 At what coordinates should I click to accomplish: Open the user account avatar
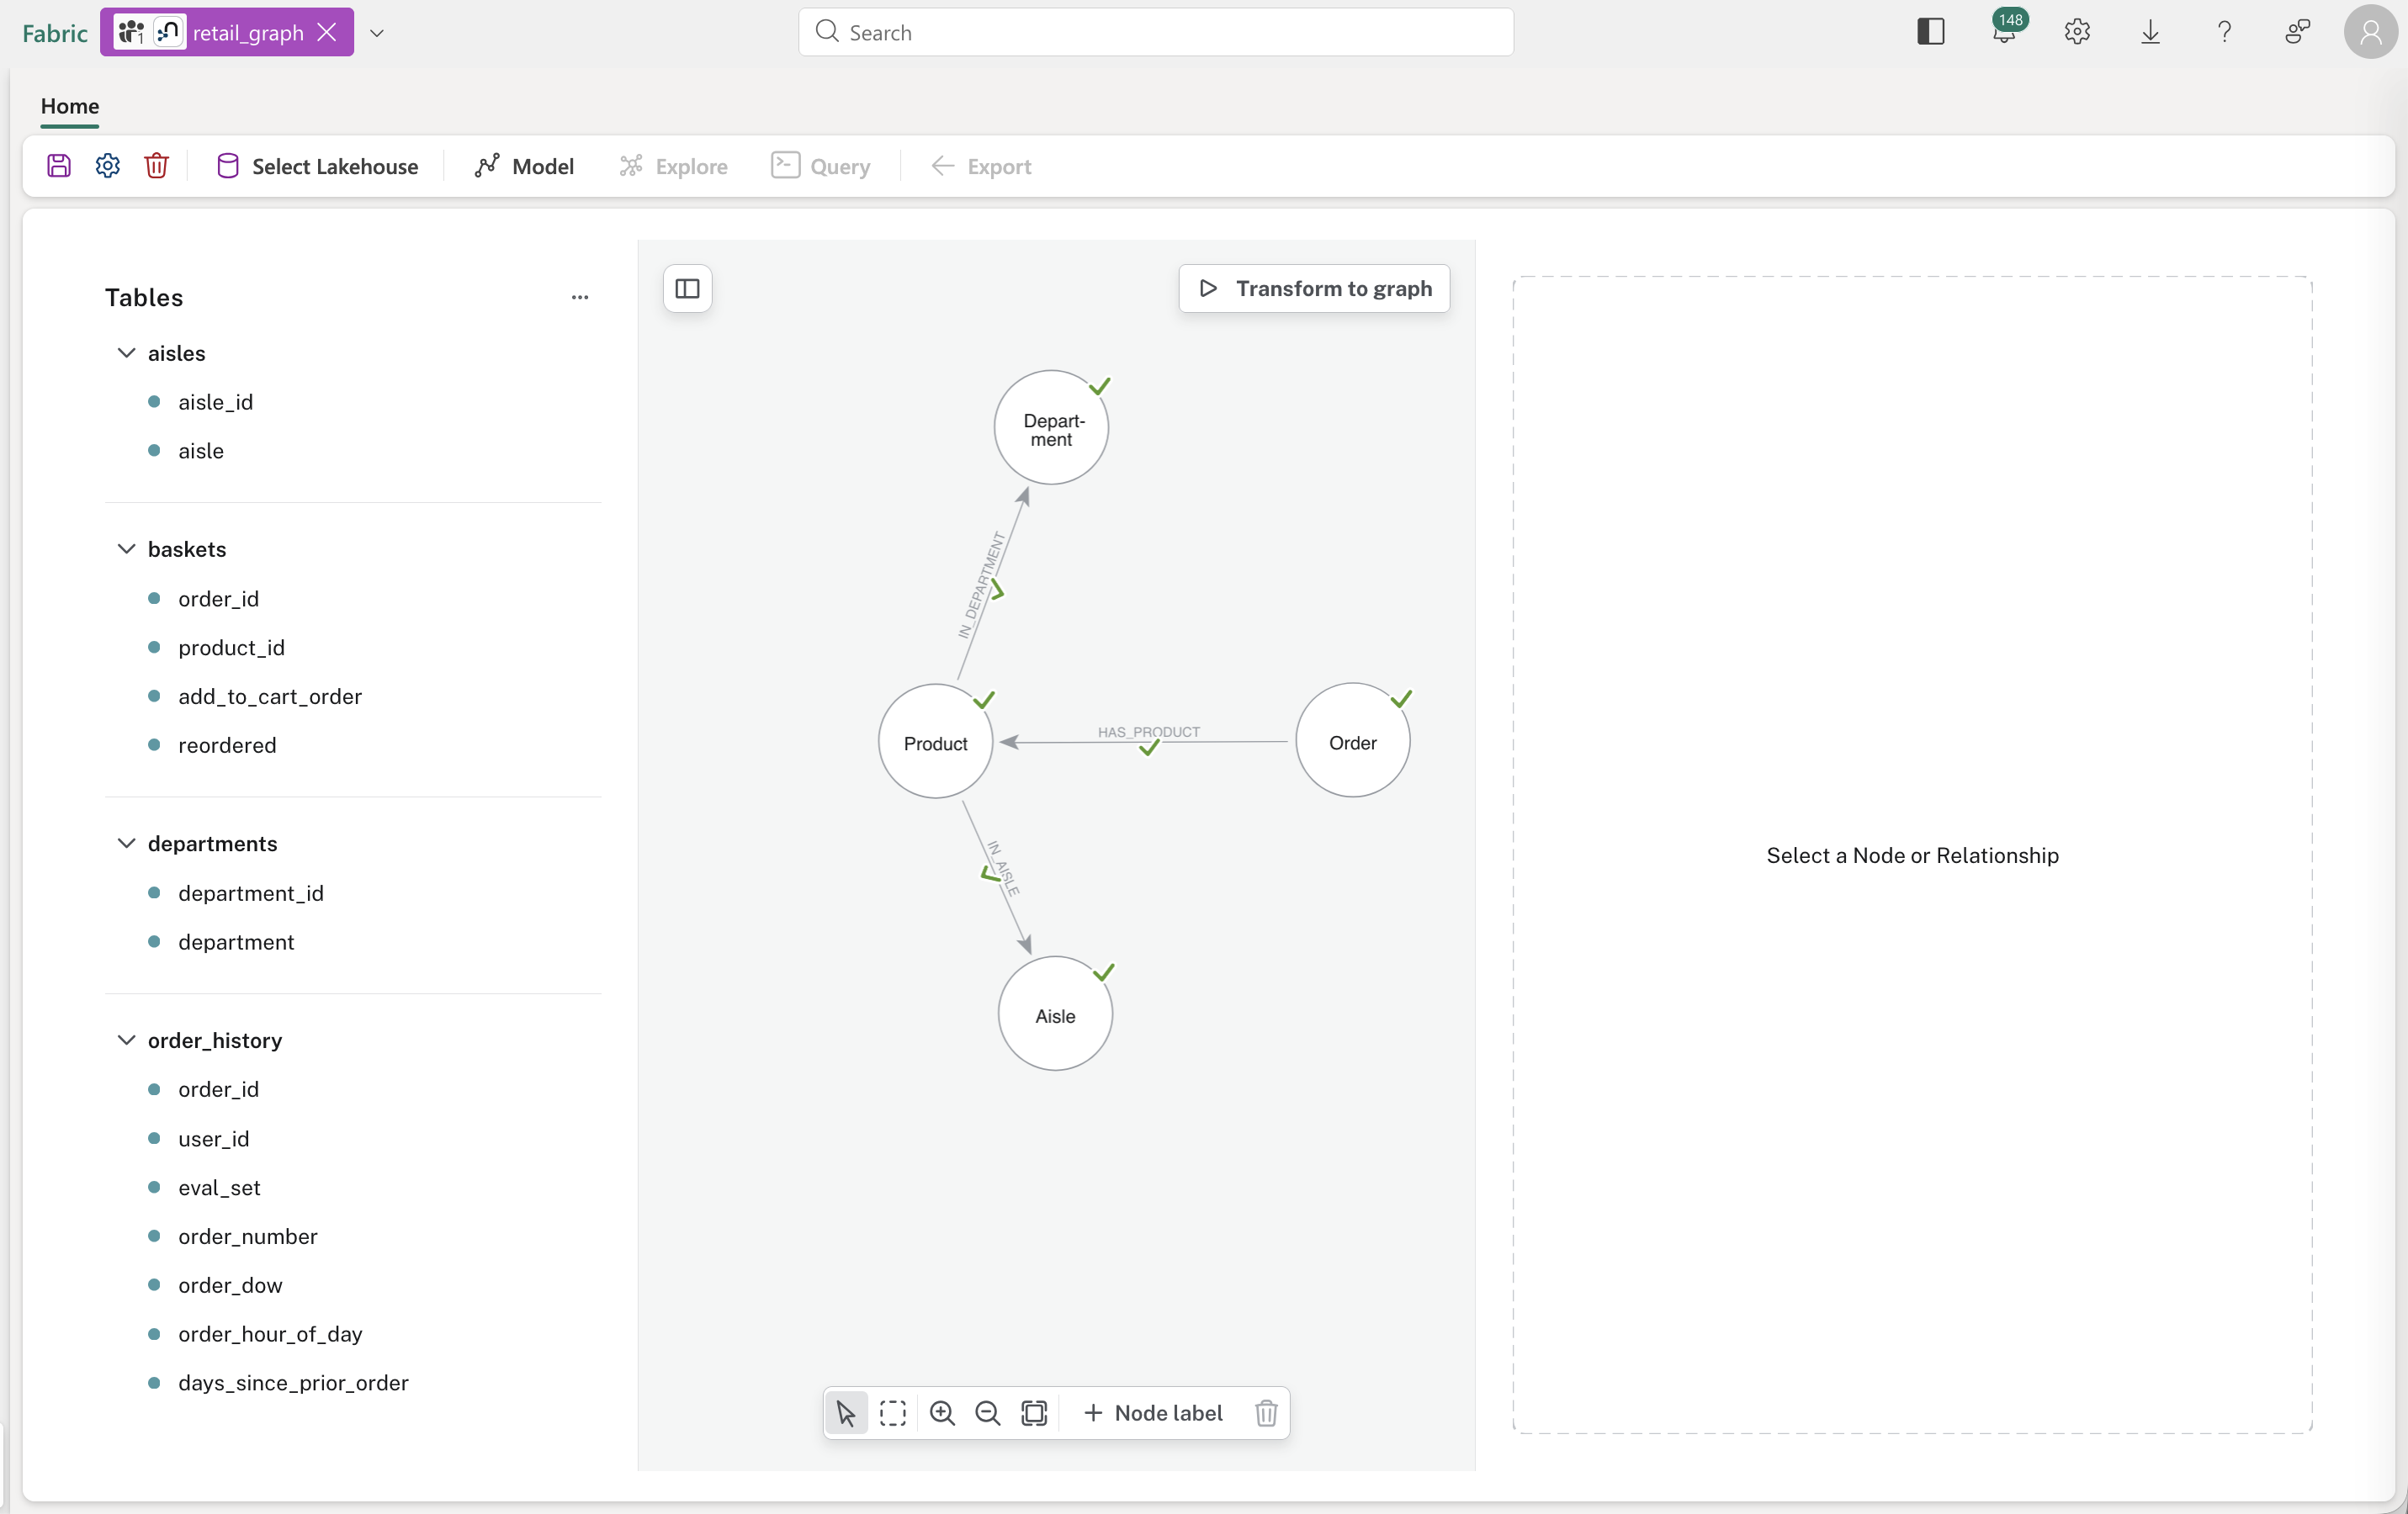pyautogui.click(x=2371, y=32)
